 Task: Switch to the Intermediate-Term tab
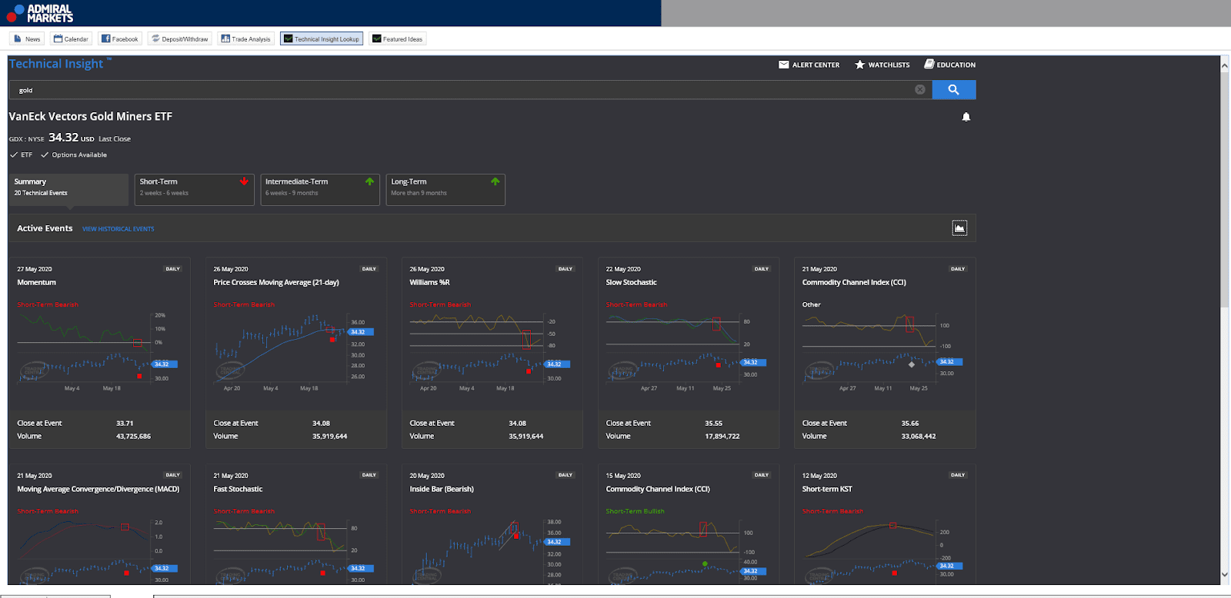320,189
